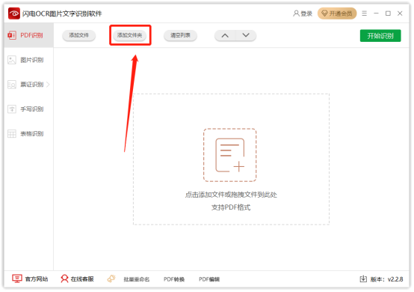Open the PDF编辑 link
Viewport: 414px width, 292px height.
(x=209, y=279)
